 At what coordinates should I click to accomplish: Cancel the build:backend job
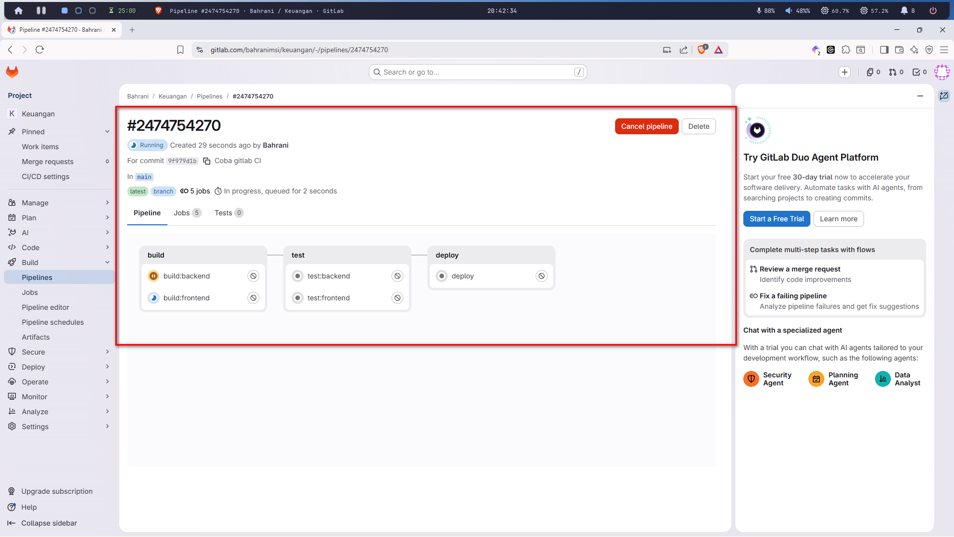[x=253, y=276]
